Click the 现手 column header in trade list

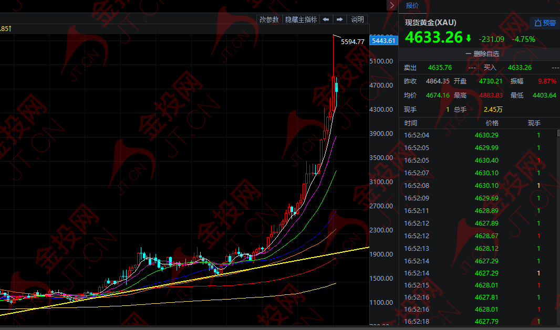[534, 123]
